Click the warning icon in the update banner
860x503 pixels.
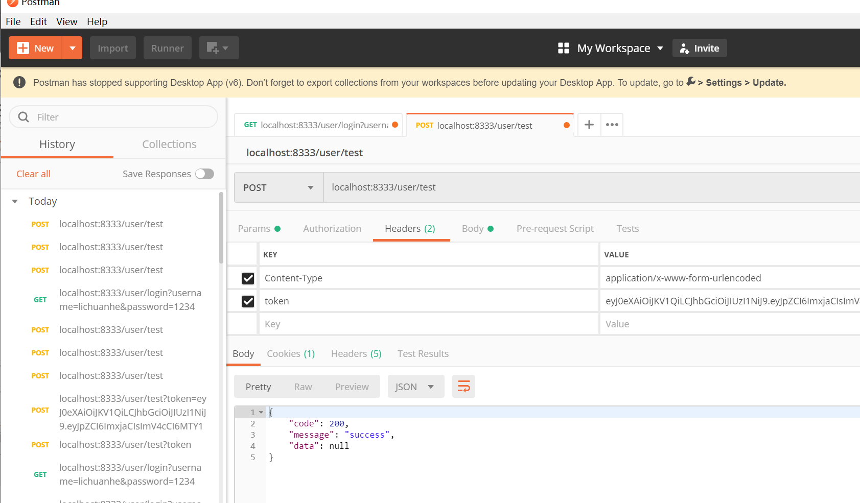pyautogui.click(x=19, y=82)
